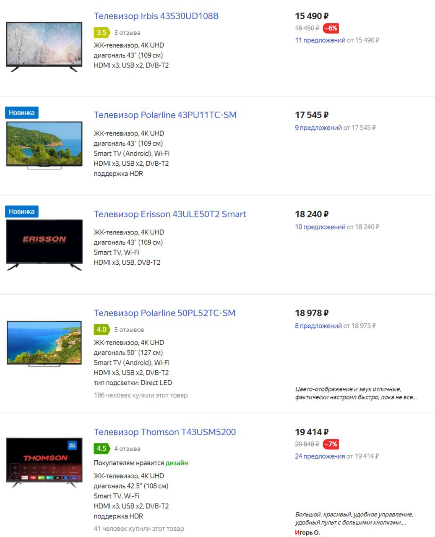Click the 15 490 ₽ price
The height and width of the screenshot is (537, 435).
coord(312,16)
